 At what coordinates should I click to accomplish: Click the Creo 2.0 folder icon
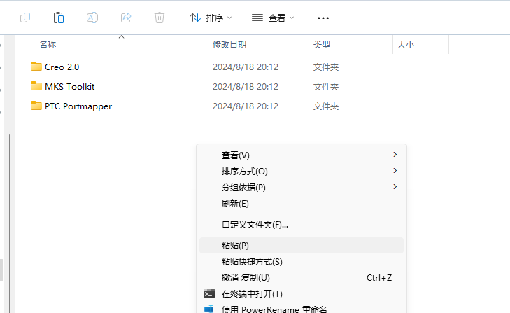(36, 67)
